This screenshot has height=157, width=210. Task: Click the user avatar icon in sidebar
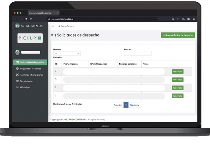point(17,52)
